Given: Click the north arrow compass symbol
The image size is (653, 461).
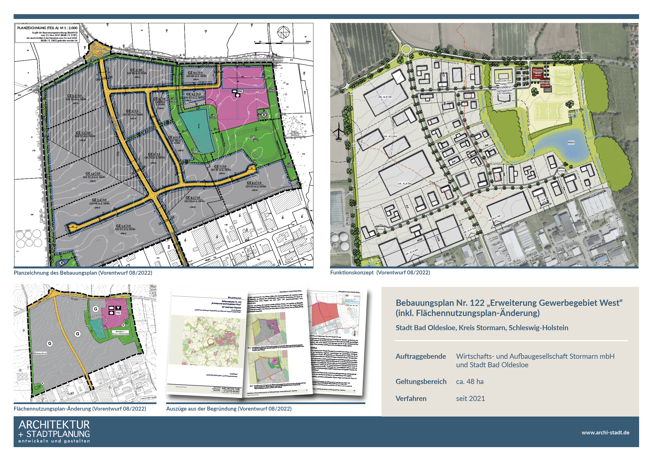Looking at the screenshot, I should (283, 32).
